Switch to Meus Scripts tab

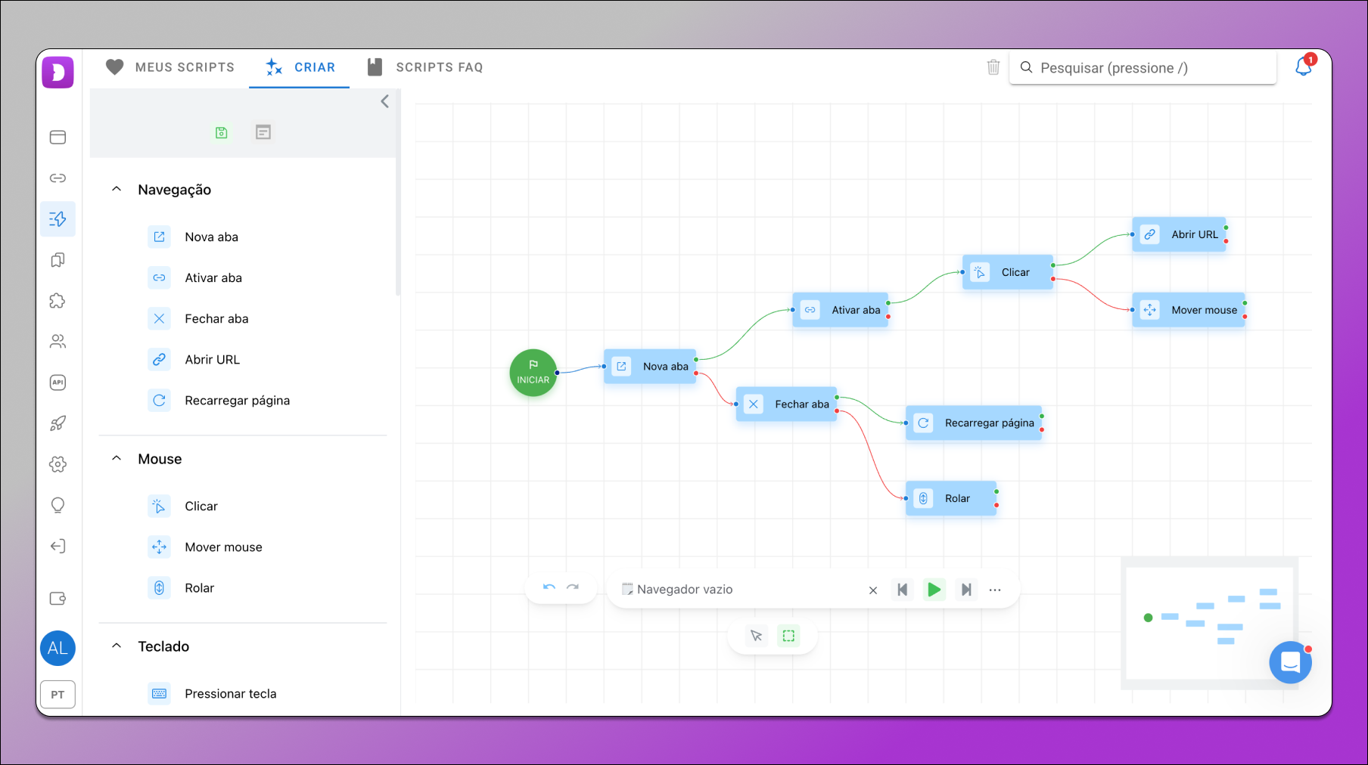[x=170, y=67]
